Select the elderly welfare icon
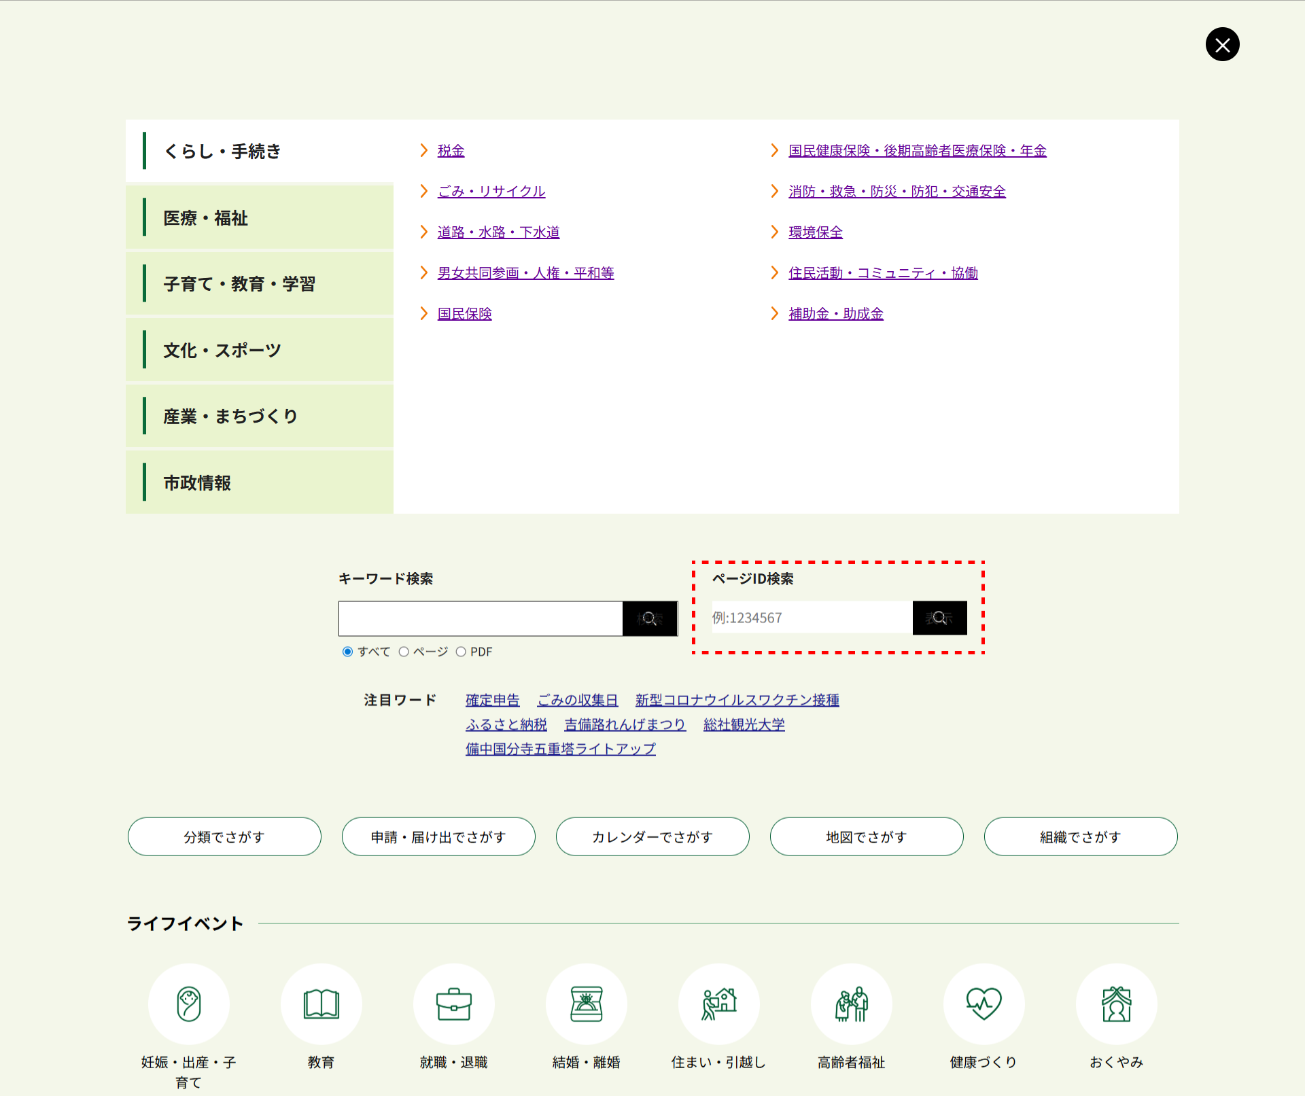Viewport: 1305px width, 1096px height. [851, 1004]
